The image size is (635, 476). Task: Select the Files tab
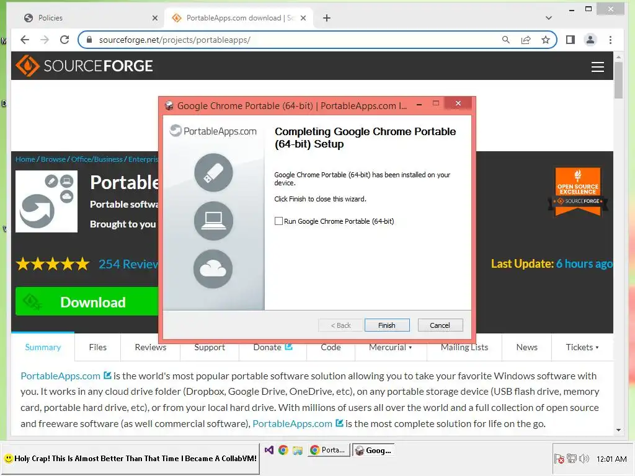point(97,347)
